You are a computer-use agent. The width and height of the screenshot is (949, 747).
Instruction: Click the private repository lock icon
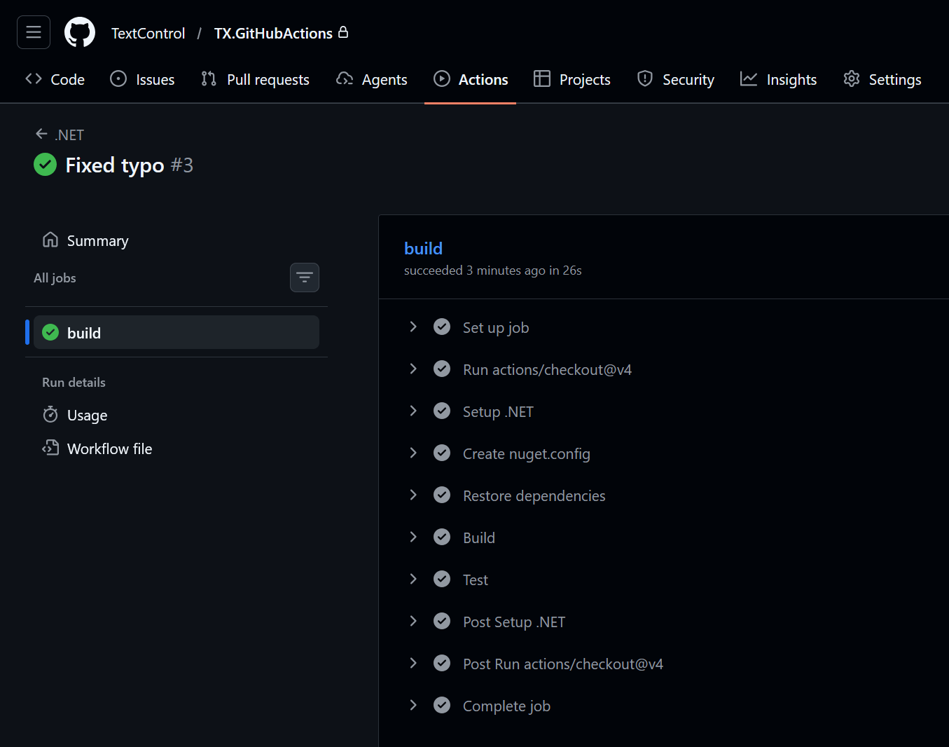click(343, 32)
